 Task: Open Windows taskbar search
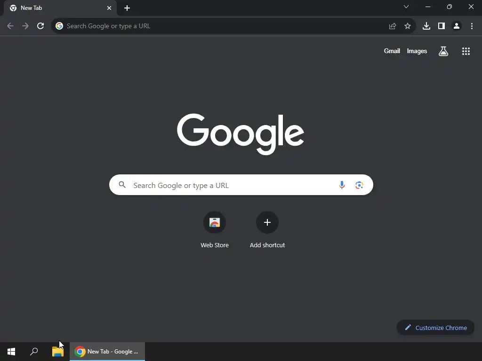coord(34,352)
